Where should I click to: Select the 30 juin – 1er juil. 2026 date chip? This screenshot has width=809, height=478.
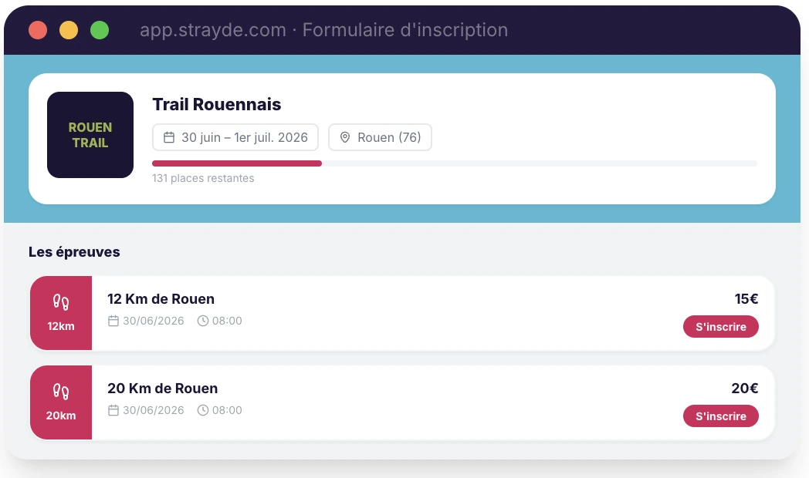(235, 138)
